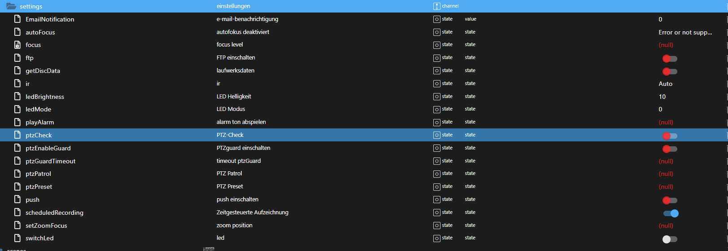Click the state type icon in EmailNotification row

[436, 19]
